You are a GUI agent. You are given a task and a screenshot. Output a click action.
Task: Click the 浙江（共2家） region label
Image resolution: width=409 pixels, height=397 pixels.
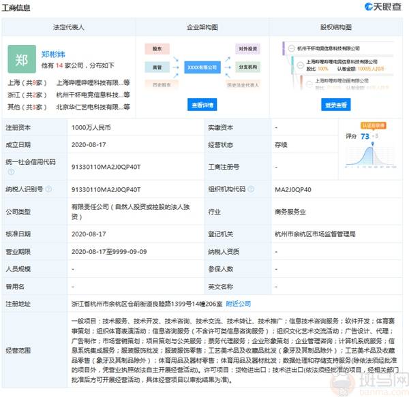click(27, 95)
